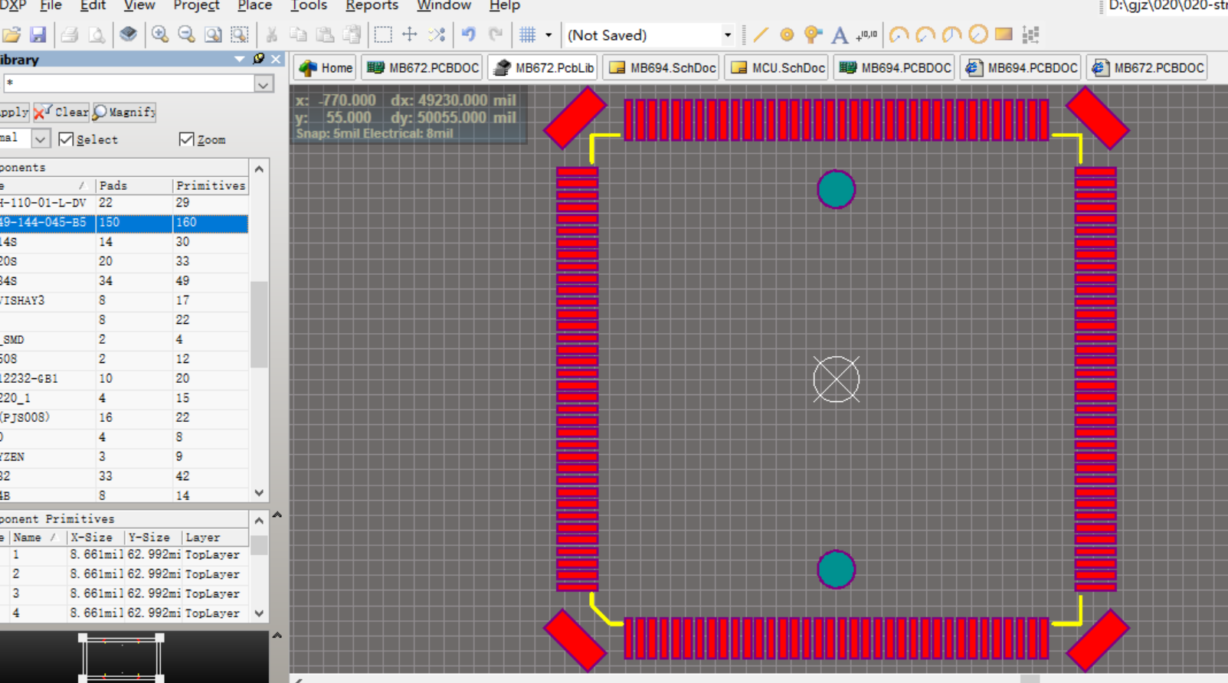Select the footprint row ending in 2232-GB1
The width and height of the screenshot is (1228, 683).
point(124,378)
